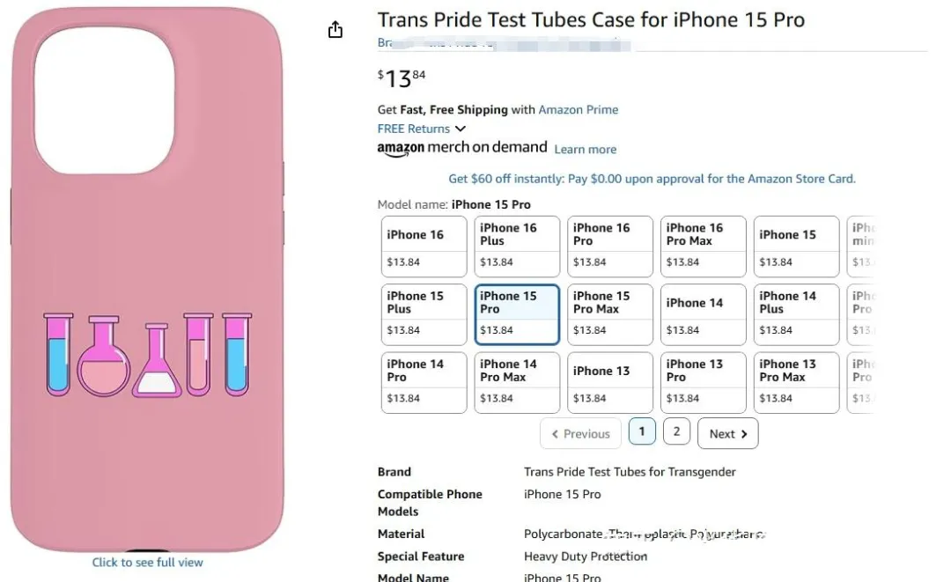Go to page 2 of models
Image resolution: width=951 pixels, height=582 pixels.
pyautogui.click(x=676, y=432)
